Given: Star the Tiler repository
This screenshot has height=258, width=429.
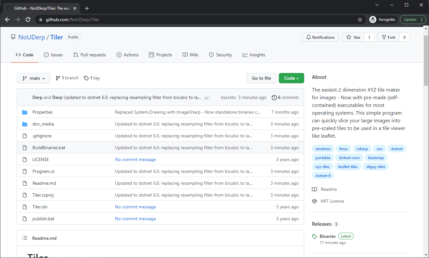Looking at the screenshot, I should pyautogui.click(x=353, y=37).
